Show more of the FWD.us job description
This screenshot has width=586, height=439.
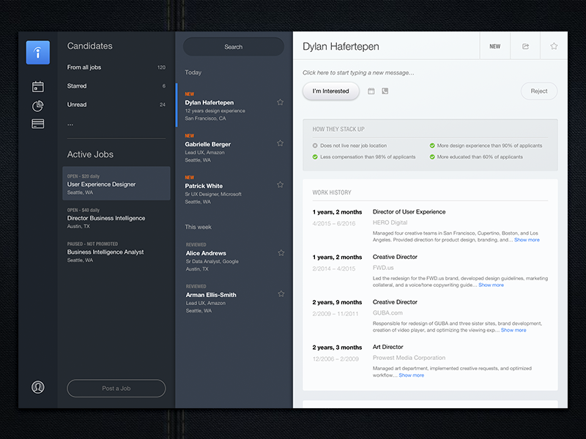(x=491, y=285)
